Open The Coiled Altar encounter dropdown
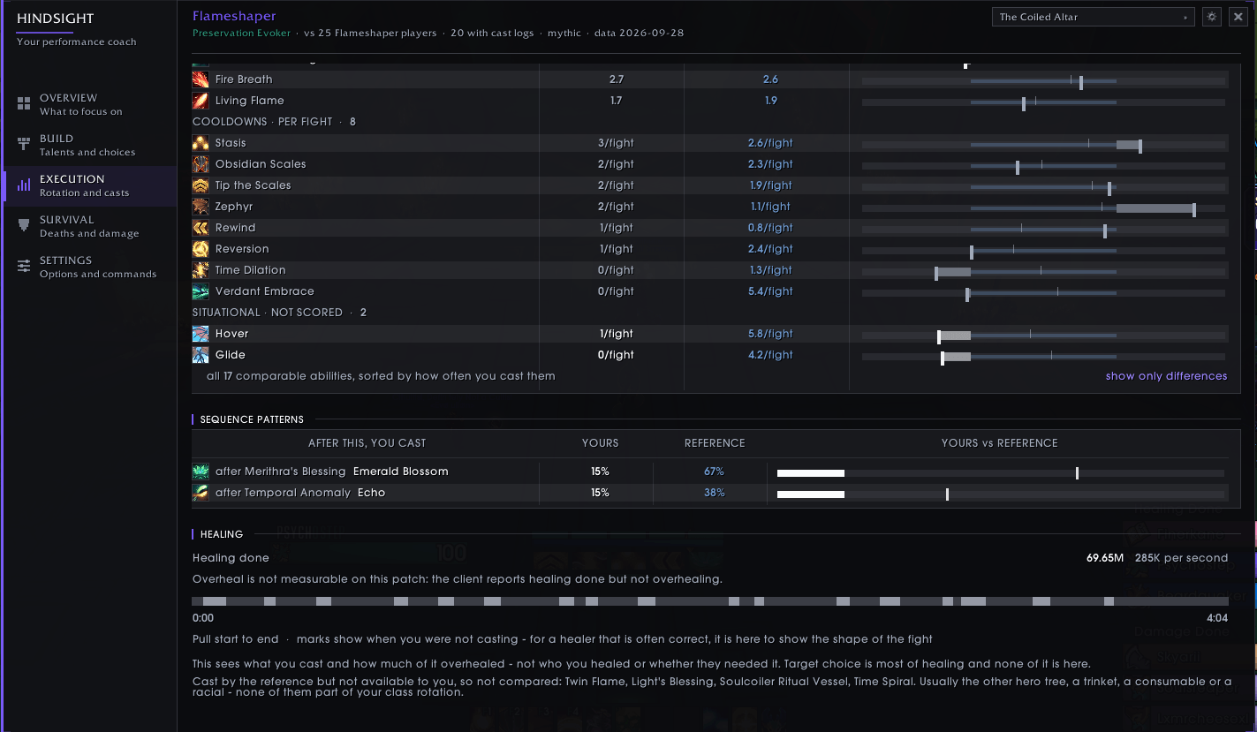This screenshot has height=732, width=1257. [1094, 17]
